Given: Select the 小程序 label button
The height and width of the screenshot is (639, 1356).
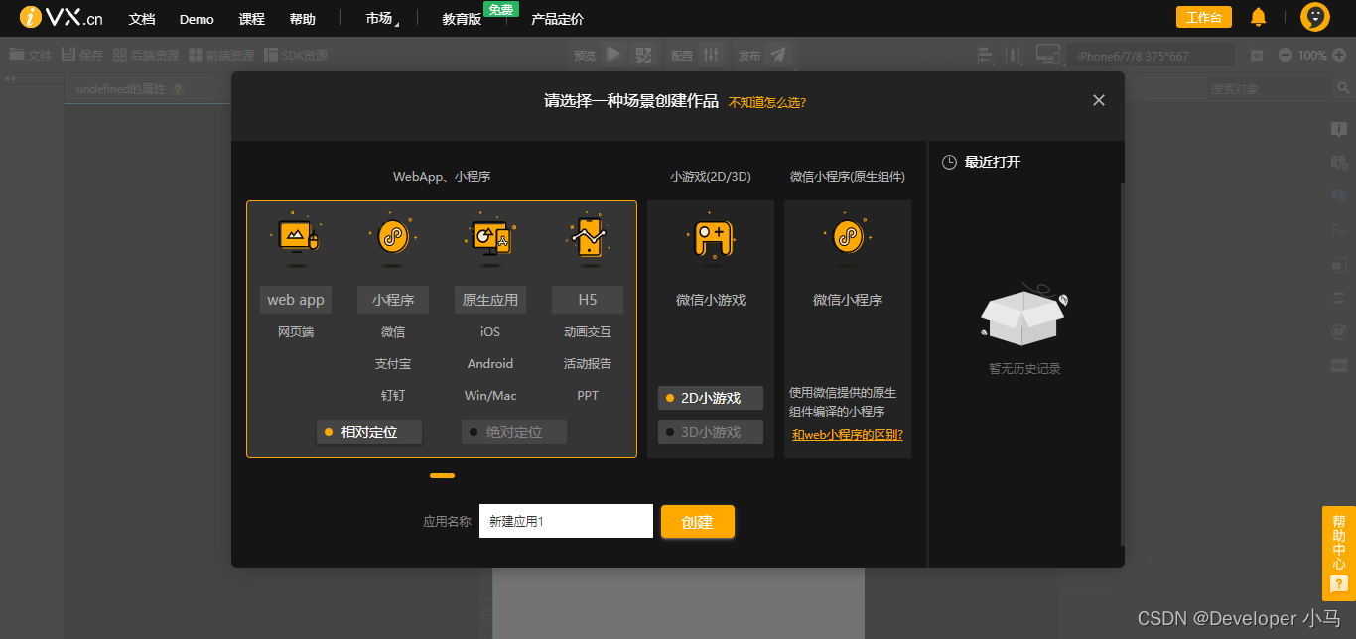Looking at the screenshot, I should pos(393,300).
